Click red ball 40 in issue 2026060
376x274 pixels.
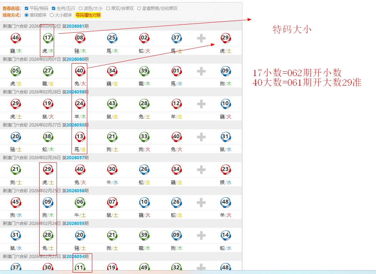point(80,71)
